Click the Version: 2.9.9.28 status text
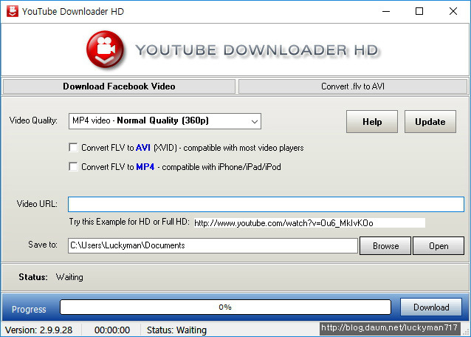This screenshot has width=471, height=337. coord(38,330)
